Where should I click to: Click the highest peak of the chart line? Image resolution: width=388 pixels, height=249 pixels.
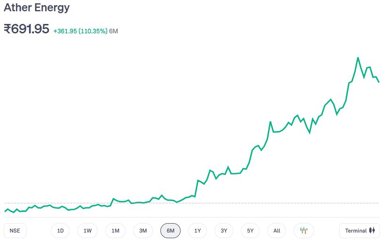click(358, 58)
